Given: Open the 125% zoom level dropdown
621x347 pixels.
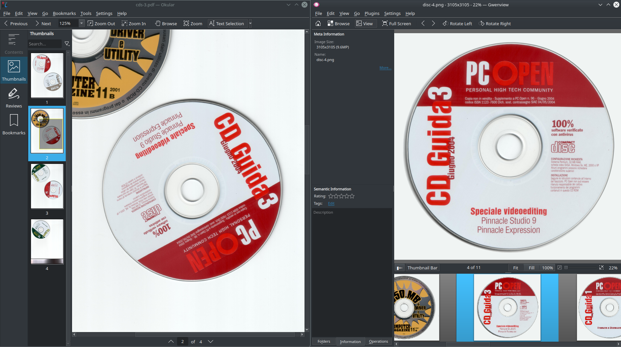Looking at the screenshot, I should (81, 24).
